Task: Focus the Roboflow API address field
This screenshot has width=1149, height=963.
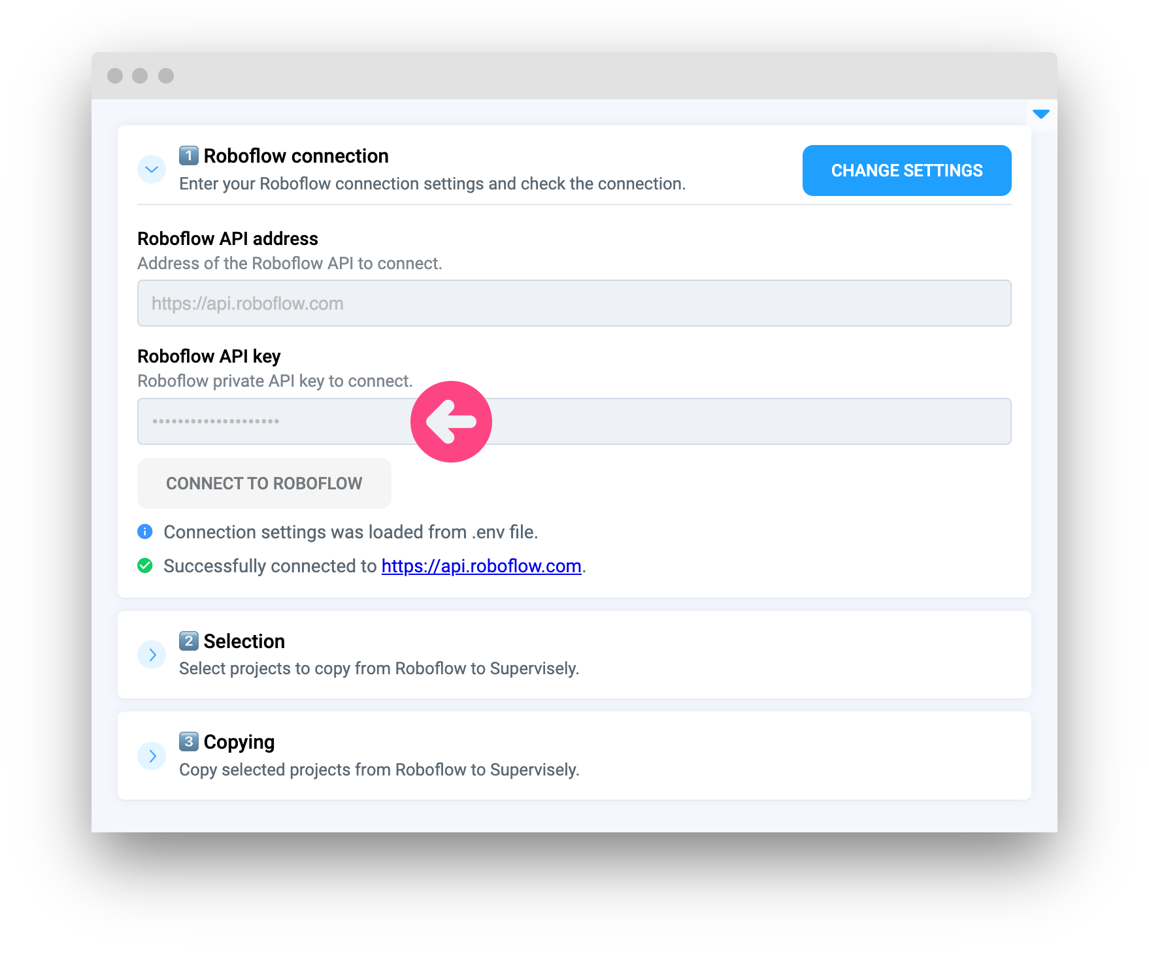Action: [x=574, y=303]
